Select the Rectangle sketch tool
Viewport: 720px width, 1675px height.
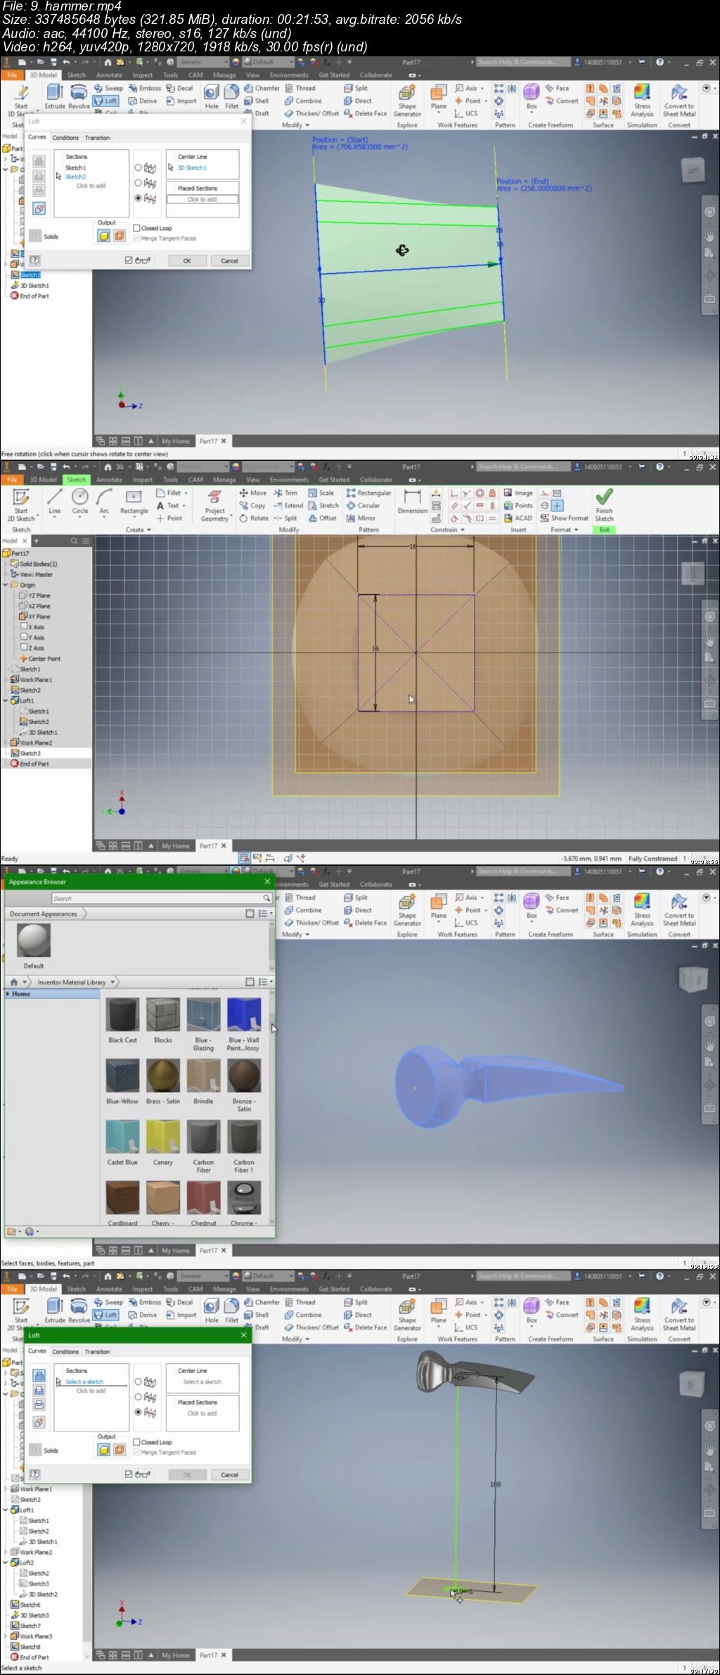tap(134, 501)
